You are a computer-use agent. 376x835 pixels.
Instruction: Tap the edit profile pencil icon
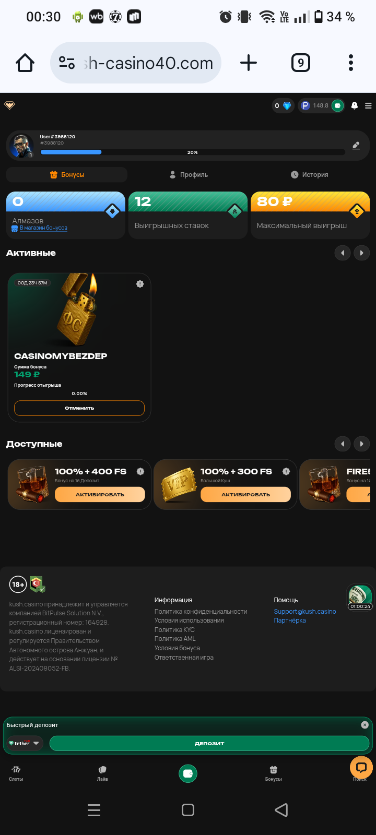click(x=356, y=146)
